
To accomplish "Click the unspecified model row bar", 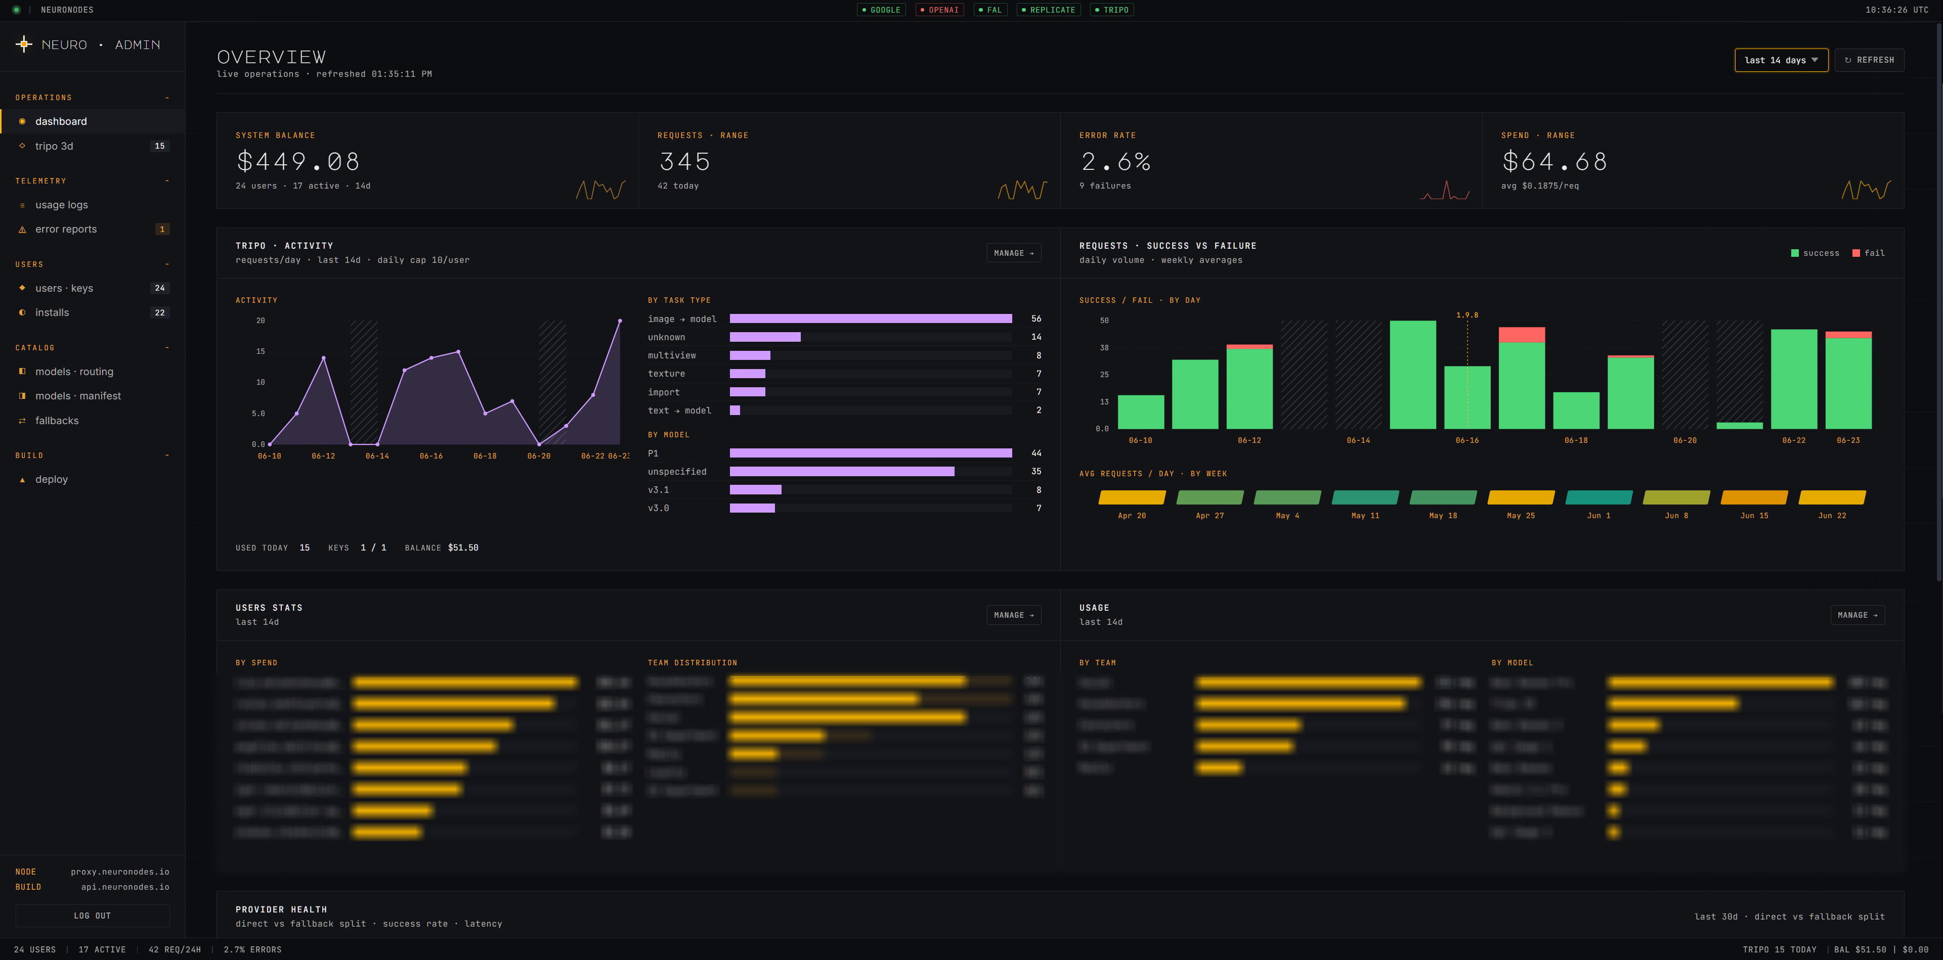I will click(x=842, y=472).
